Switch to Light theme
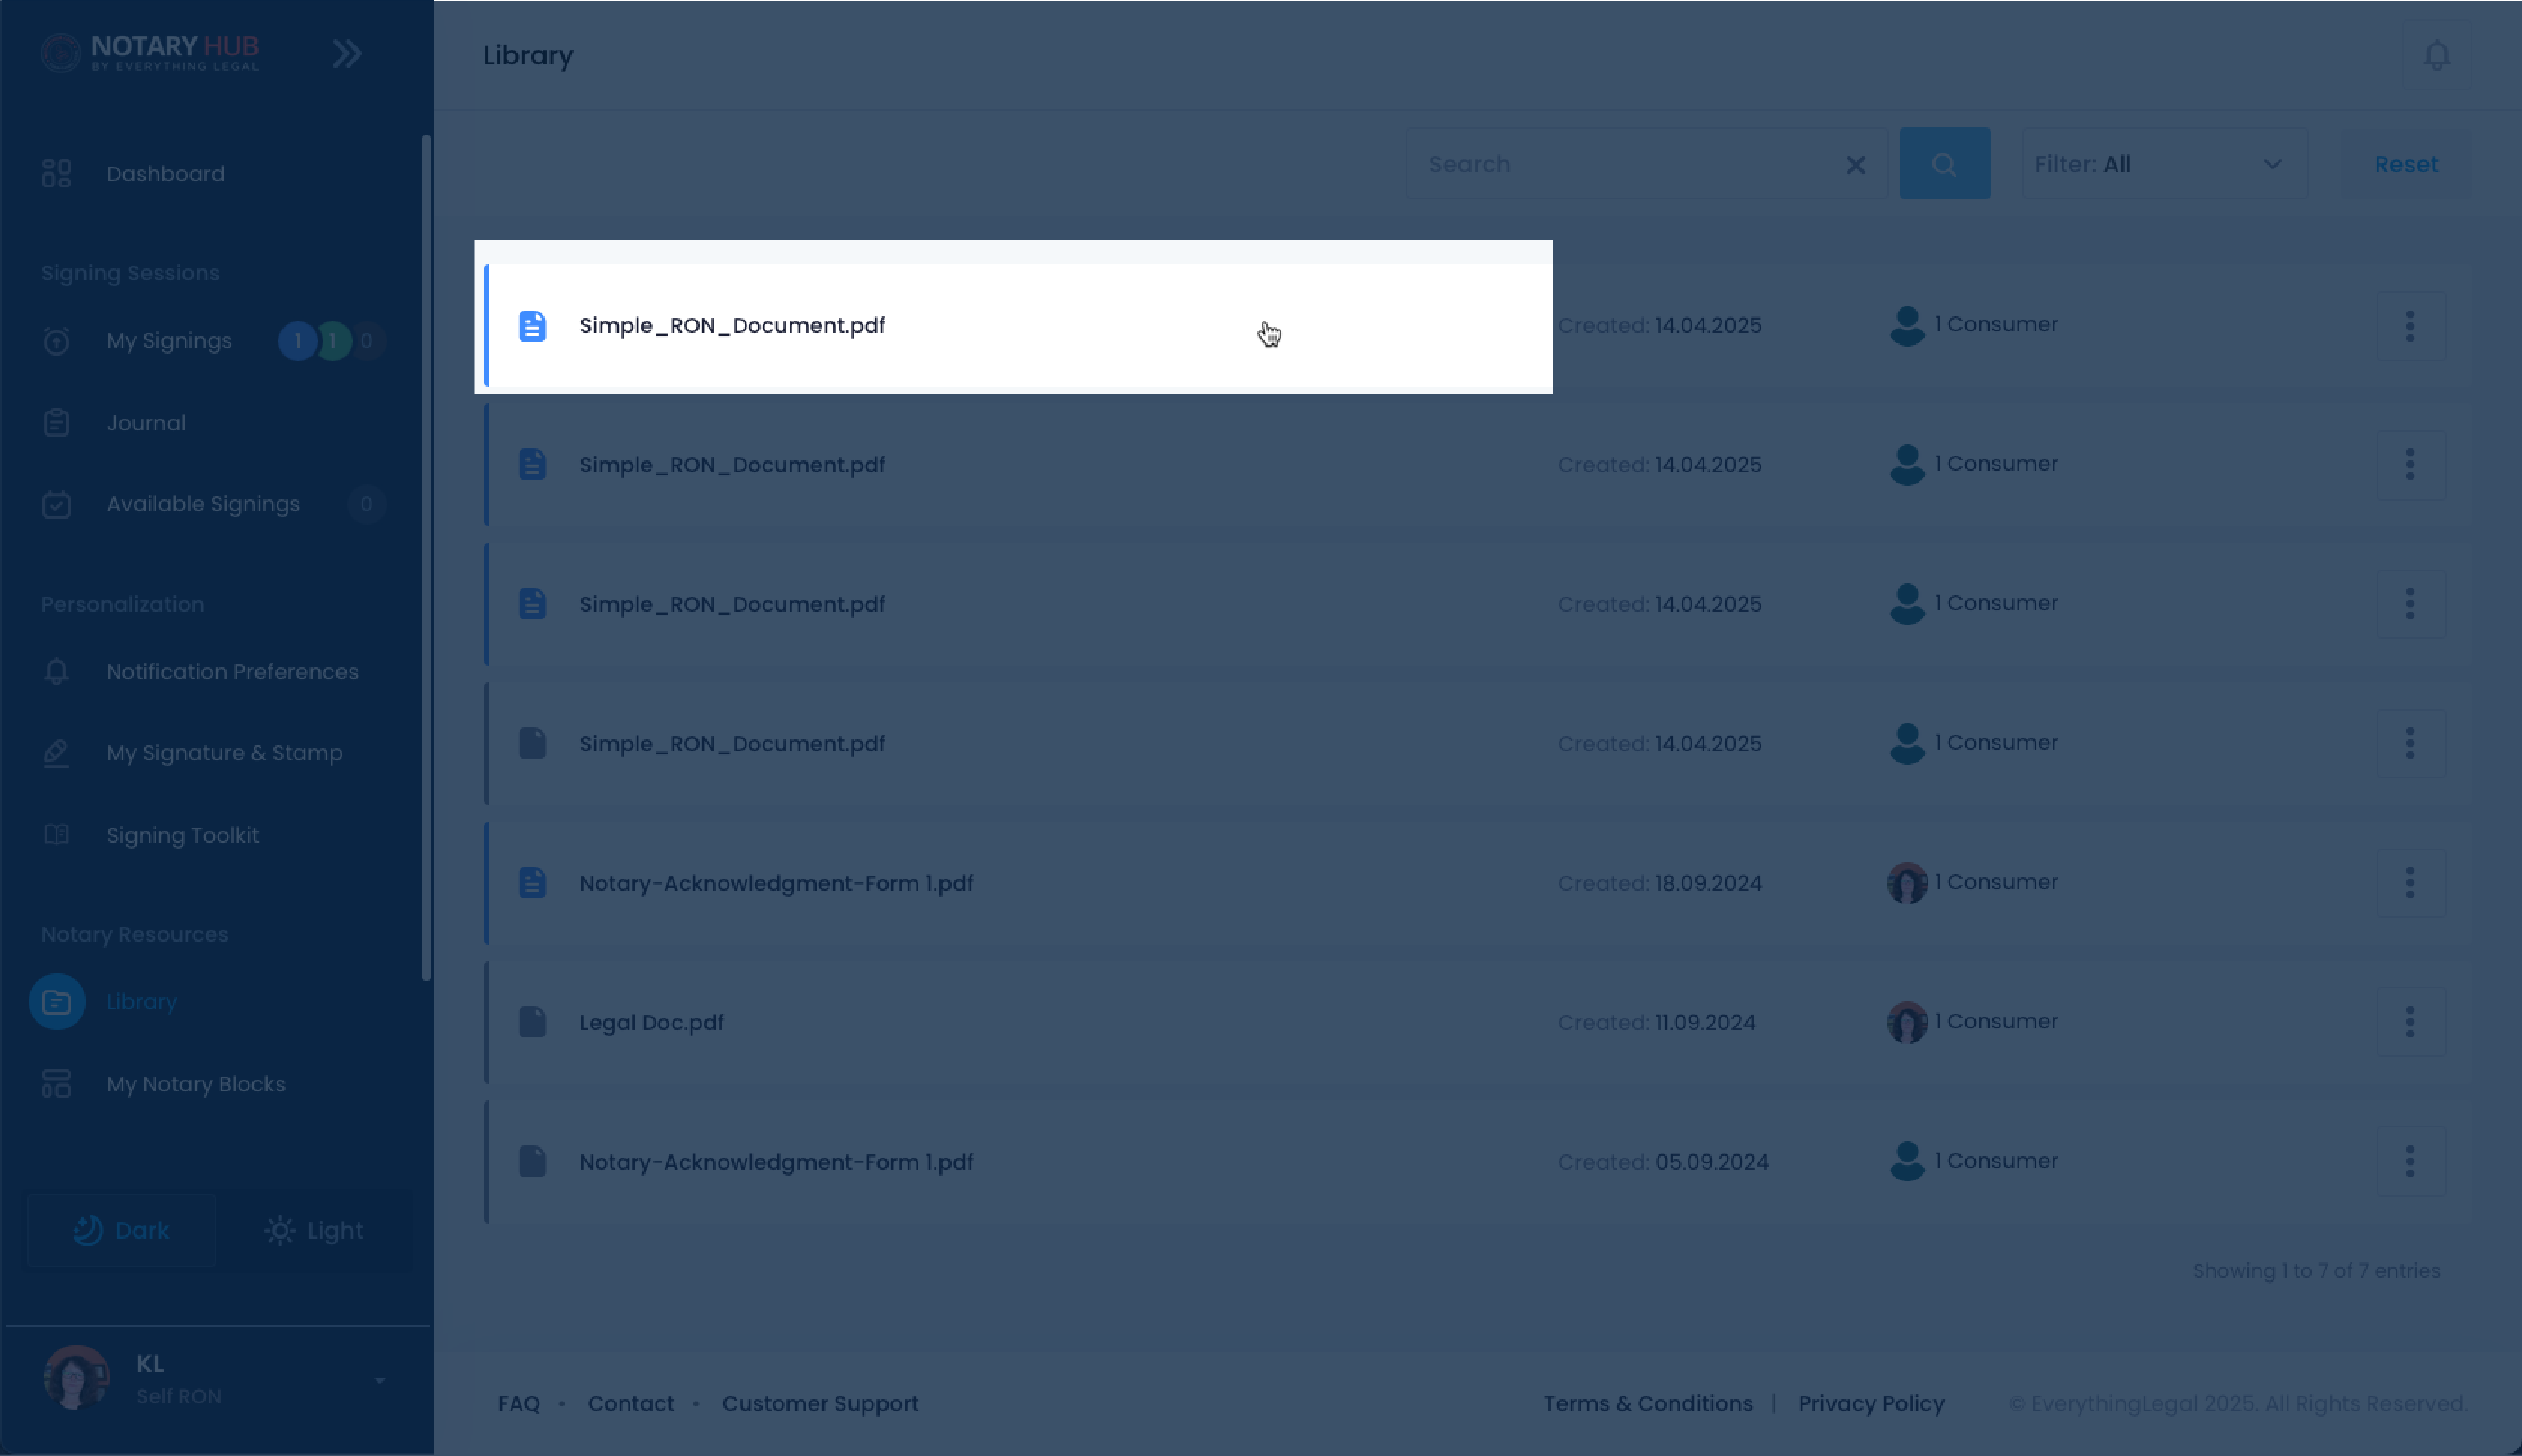Viewport: 2522px width, 1456px height. point(314,1230)
